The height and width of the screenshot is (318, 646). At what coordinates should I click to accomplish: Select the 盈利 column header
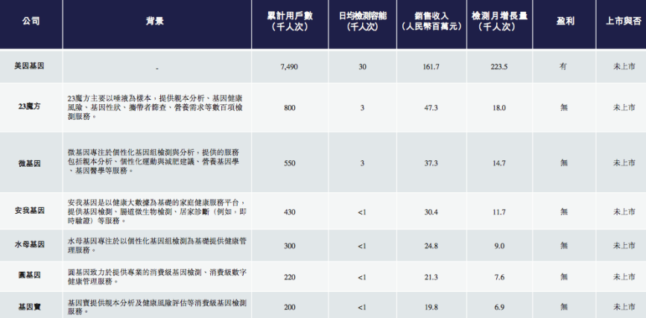563,21
